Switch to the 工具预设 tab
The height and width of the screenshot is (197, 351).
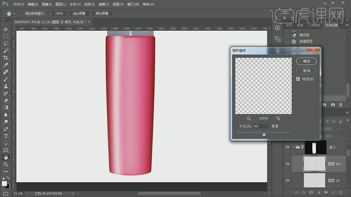pos(314,25)
